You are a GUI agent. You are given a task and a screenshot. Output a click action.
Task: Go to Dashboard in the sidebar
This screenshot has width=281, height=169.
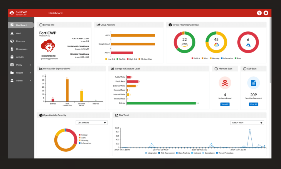(21, 25)
